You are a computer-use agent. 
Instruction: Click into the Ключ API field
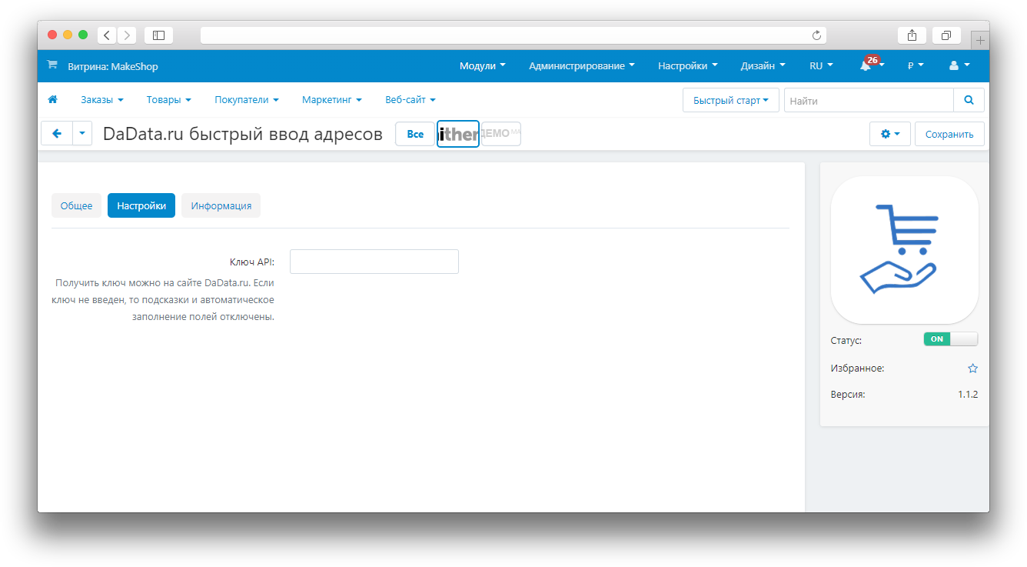coord(374,262)
